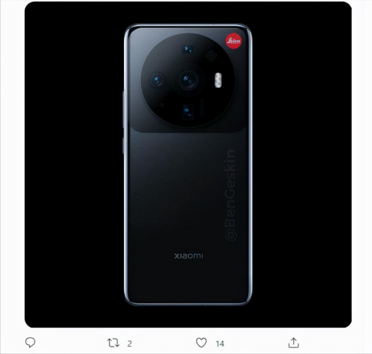Screen dimensions: 372x354
Task: Click the diamond-shaped sensor beside Leica badge
Action: (211, 56)
